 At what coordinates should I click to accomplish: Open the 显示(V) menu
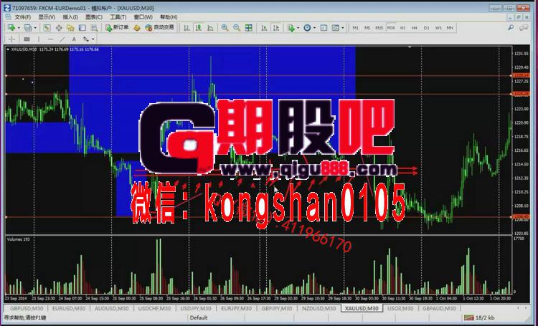pos(47,17)
